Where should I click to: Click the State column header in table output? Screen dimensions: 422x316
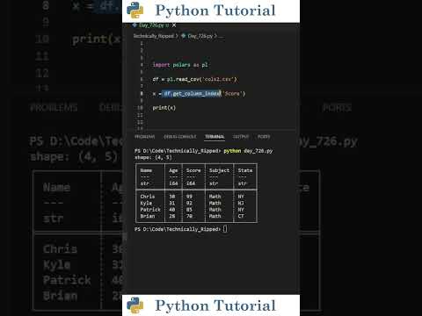(245, 170)
